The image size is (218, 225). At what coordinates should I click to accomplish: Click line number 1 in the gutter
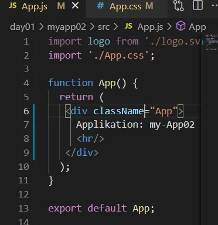26,42
